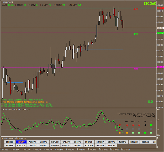
Task: Select the USDTHB button
Action: 100,145
